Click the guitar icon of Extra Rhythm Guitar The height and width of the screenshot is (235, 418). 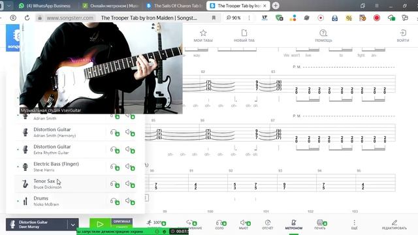pos(25,149)
